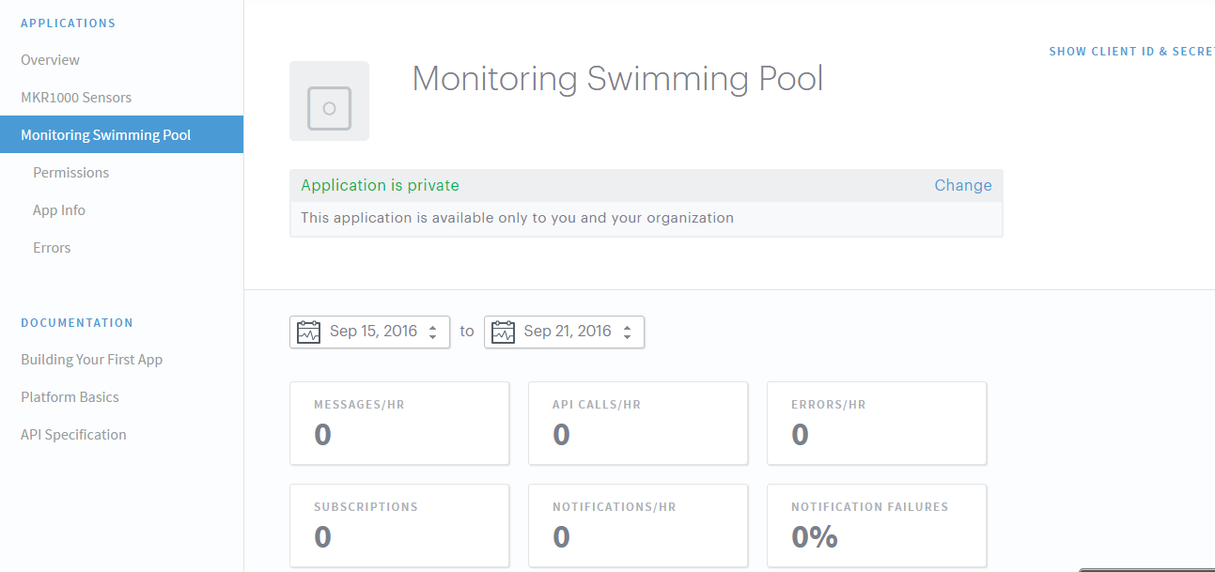Image resolution: width=1215 pixels, height=572 pixels.
Task: View the API Specification
Action: [73, 434]
